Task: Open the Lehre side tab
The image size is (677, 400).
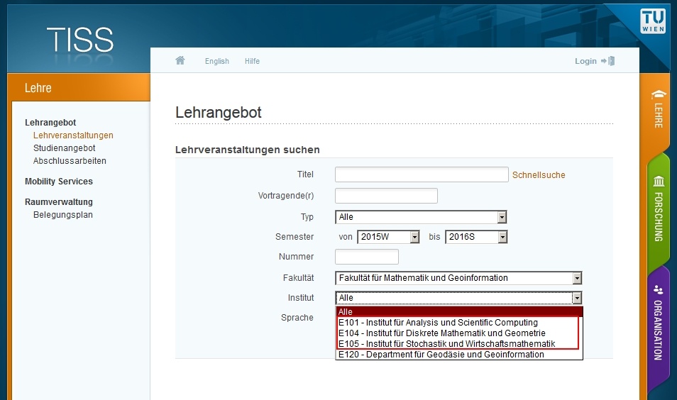Action: click(x=659, y=110)
